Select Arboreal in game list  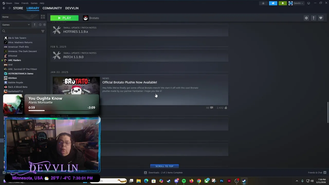pos(12,56)
